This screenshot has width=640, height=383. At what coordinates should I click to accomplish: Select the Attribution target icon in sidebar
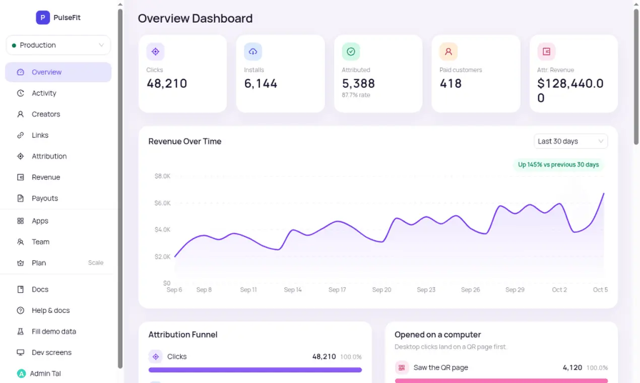point(21,156)
